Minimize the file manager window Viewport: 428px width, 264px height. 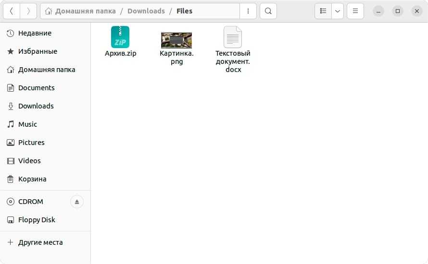[x=378, y=11]
